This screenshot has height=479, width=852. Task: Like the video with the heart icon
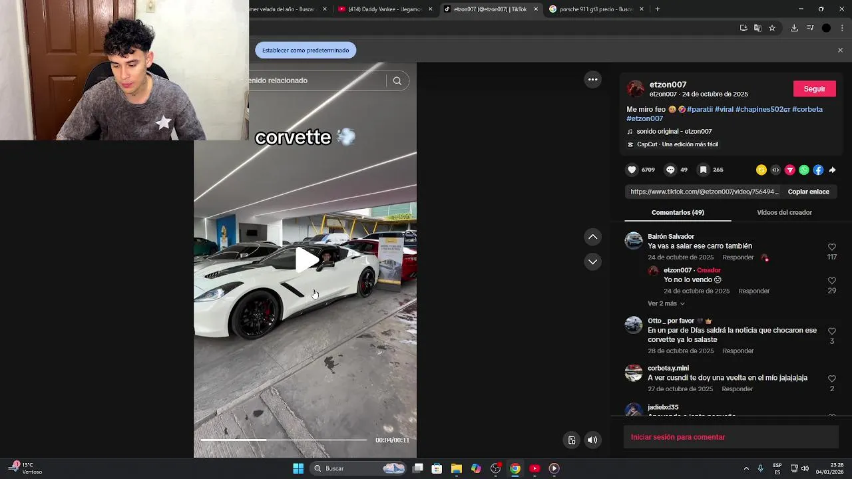pos(632,170)
